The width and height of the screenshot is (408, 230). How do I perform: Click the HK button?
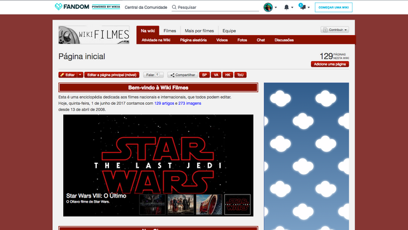click(228, 75)
